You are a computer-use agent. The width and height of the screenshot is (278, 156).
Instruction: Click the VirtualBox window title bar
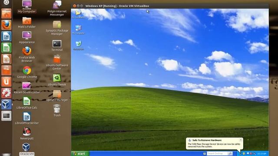tap(170, 6)
